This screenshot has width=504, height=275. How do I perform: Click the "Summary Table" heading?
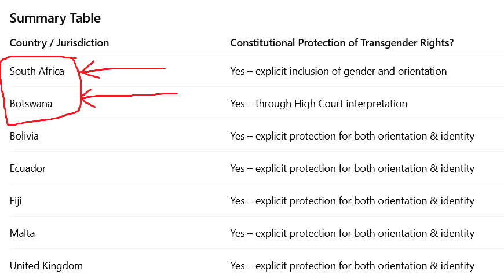(x=55, y=18)
